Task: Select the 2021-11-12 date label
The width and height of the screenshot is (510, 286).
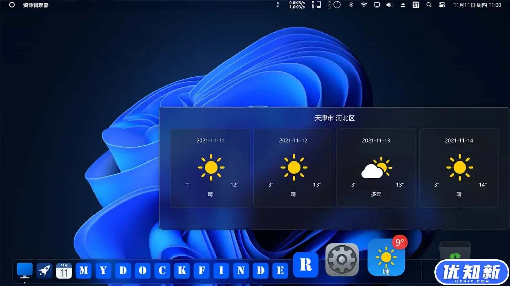Action: point(293,140)
